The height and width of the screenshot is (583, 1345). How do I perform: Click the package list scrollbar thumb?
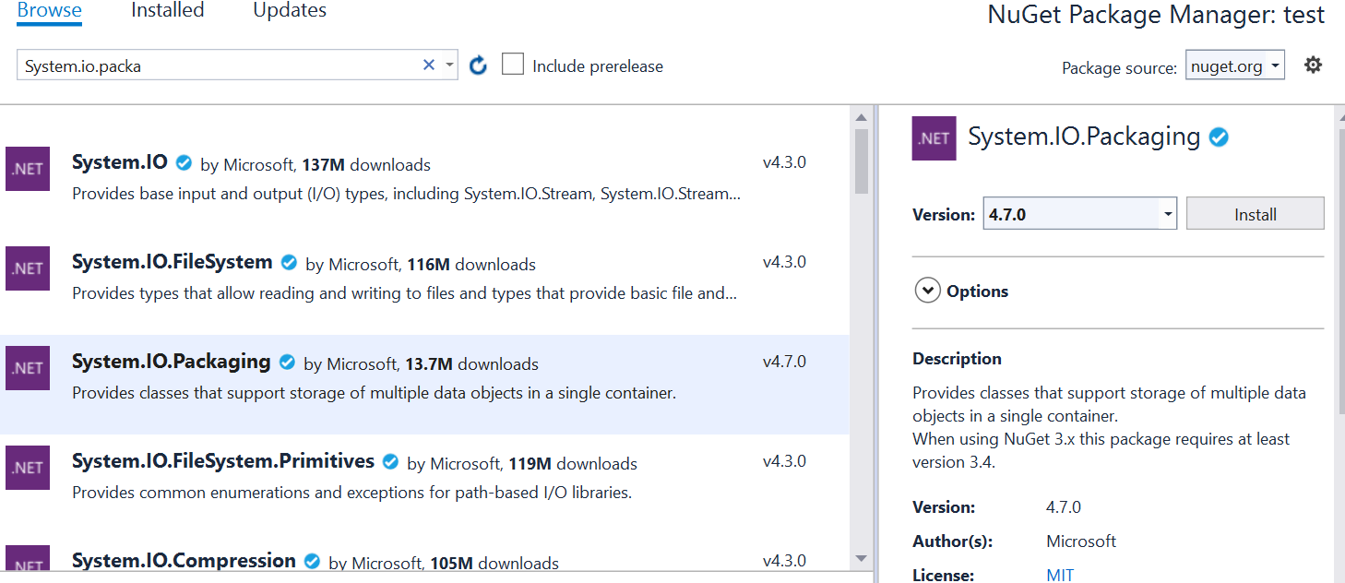coord(862,161)
